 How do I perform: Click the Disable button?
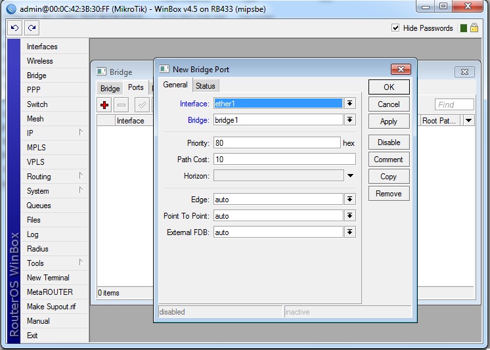(389, 142)
